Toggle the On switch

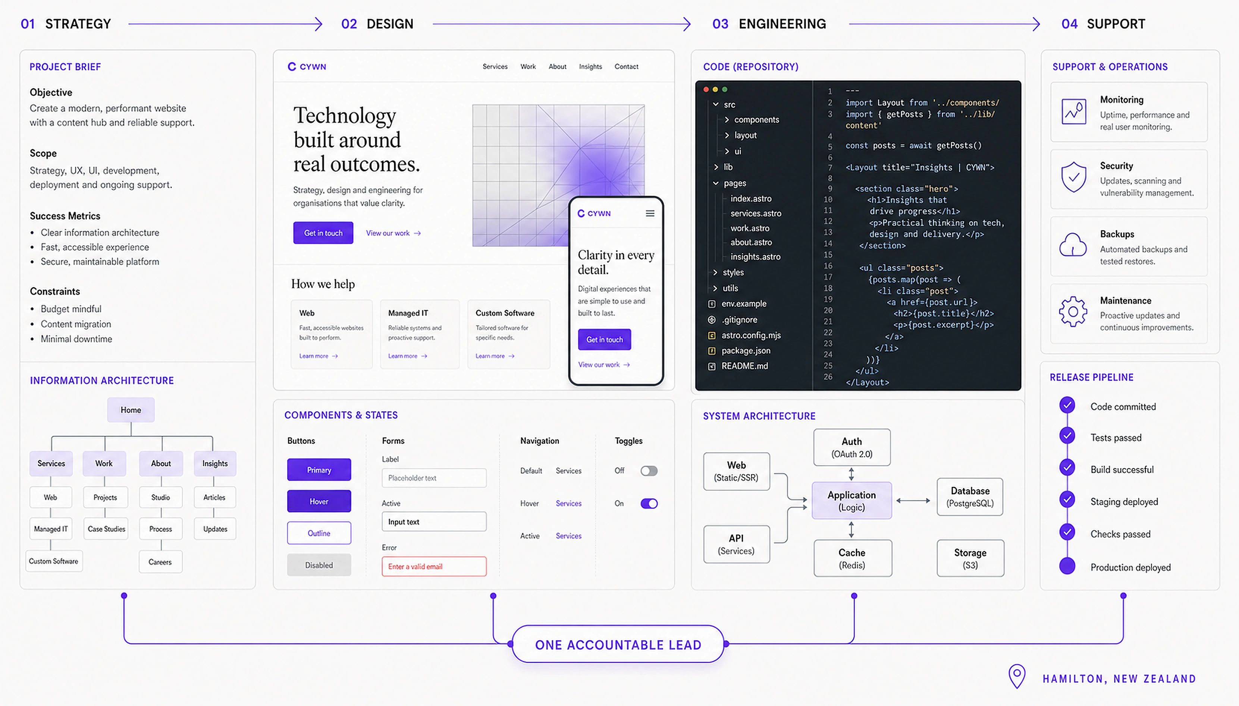(649, 503)
